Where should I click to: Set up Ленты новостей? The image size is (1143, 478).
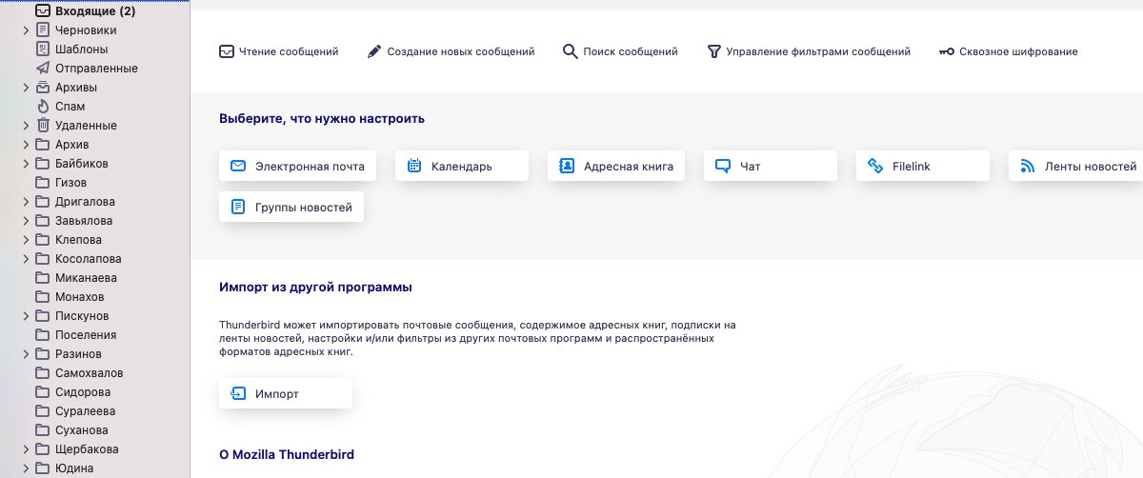pos(1076,166)
